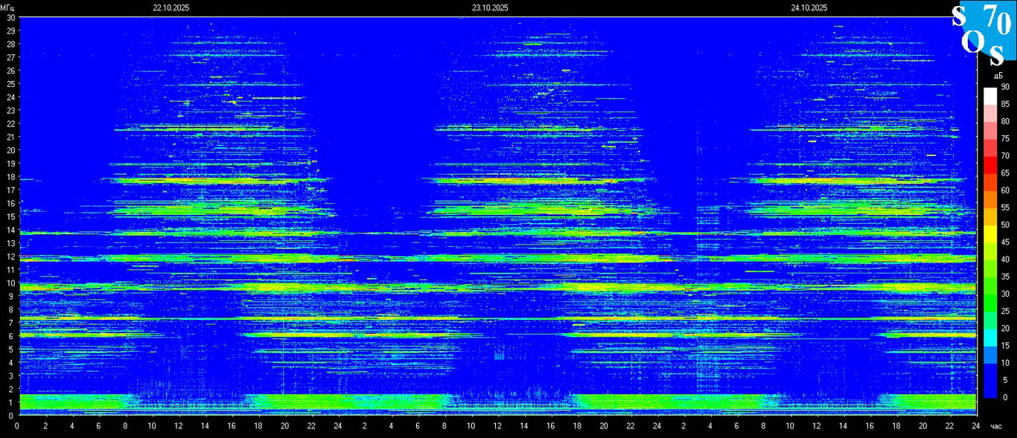
Task: Click the 45 value on dB legend
Action: (x=1005, y=242)
